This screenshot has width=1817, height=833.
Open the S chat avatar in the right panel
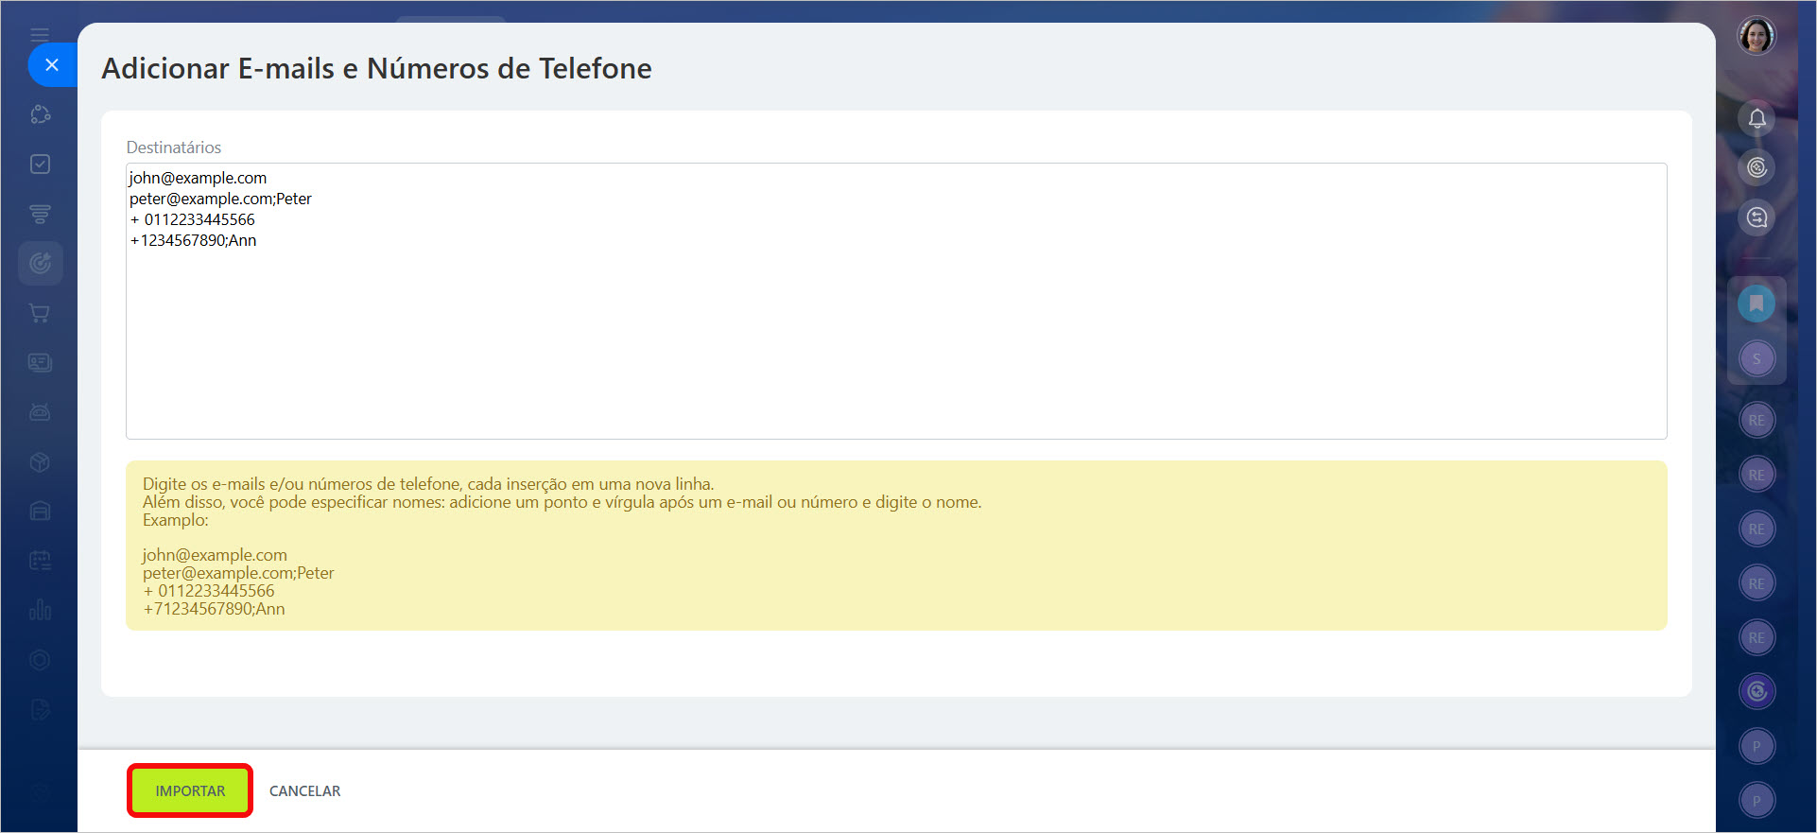(1756, 358)
